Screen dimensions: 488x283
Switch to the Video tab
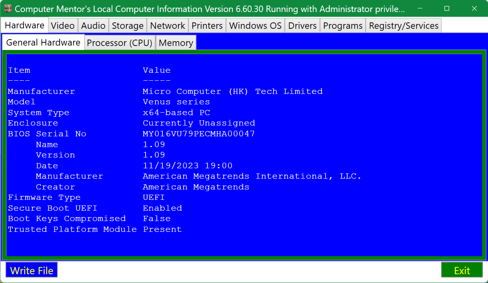63,26
